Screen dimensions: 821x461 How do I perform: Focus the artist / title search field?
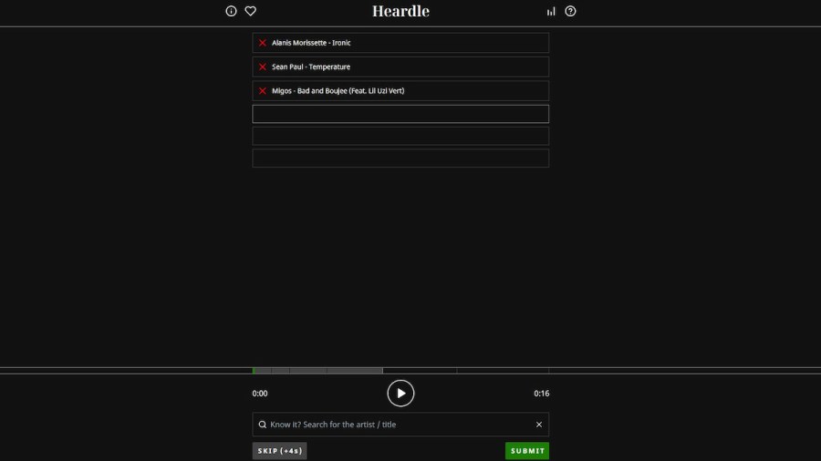[x=400, y=425]
